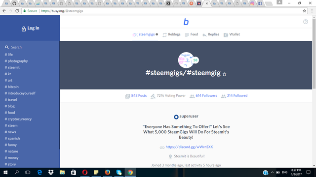Open the Windows Store taskbar icon
The width and height of the screenshot is (316, 177).
(74, 173)
